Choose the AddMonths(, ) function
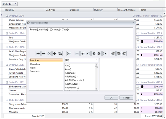Image resolution: width=166 pixels, height=119 pixels. (72, 87)
